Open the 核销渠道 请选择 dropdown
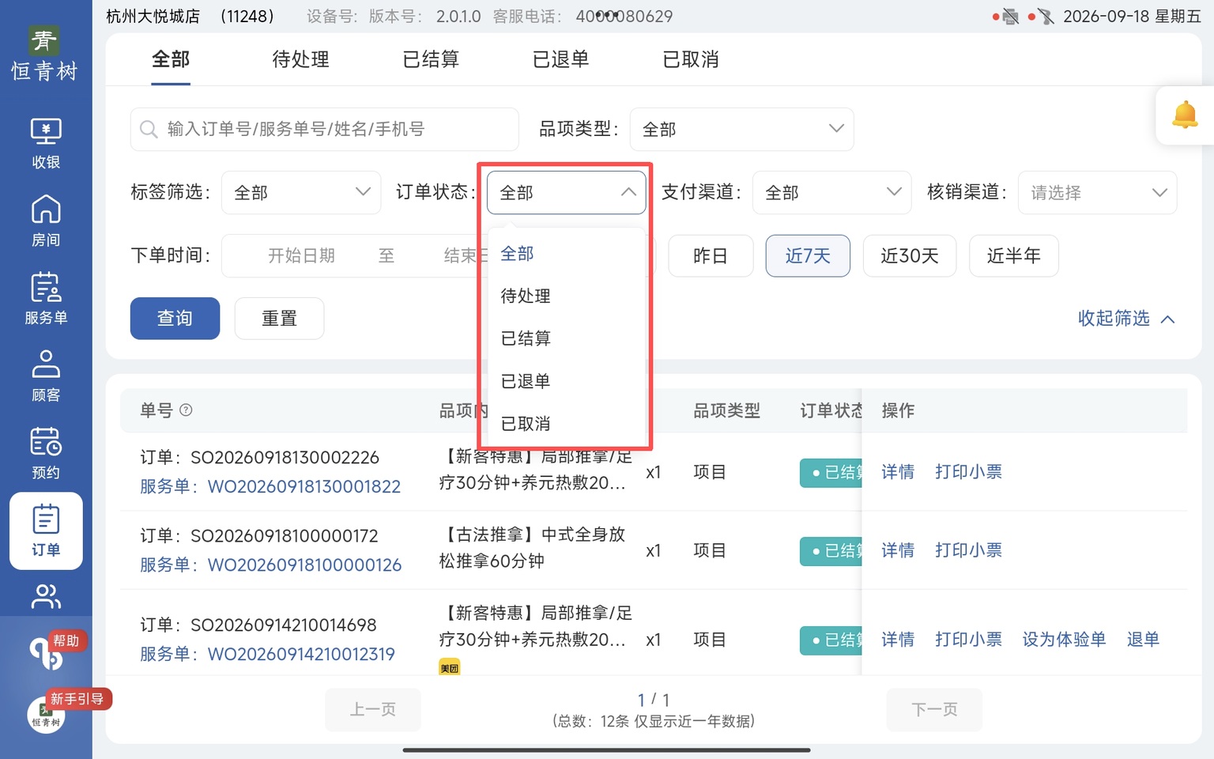Viewport: 1214px width, 759px height. 1098,192
